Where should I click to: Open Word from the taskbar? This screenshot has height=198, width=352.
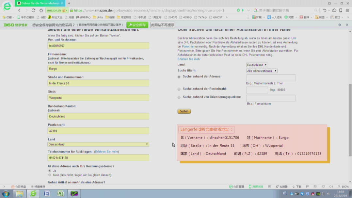(x=47, y=193)
